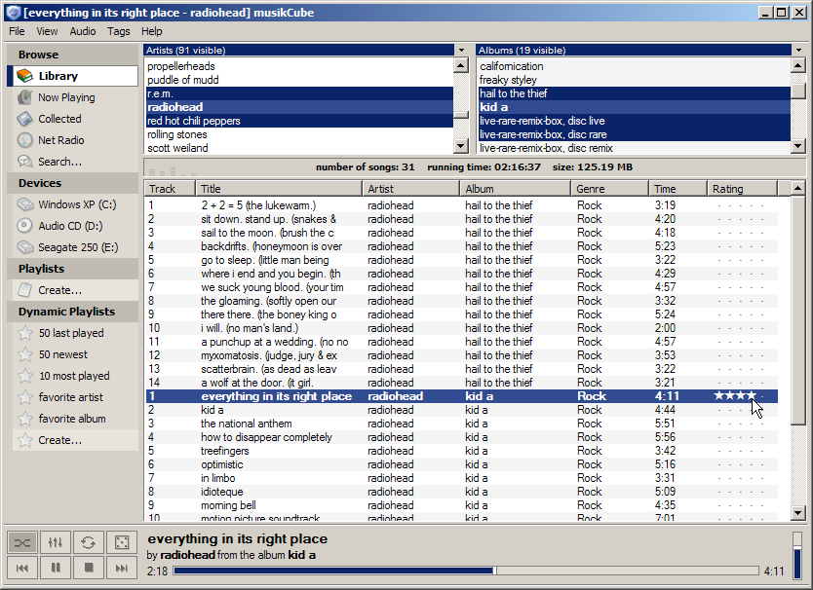Viewport: 813px width, 590px height.
Task: Open the Artists header dropdown arrow
Action: pos(461,51)
